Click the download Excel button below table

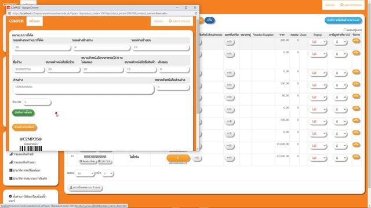coord(85,188)
